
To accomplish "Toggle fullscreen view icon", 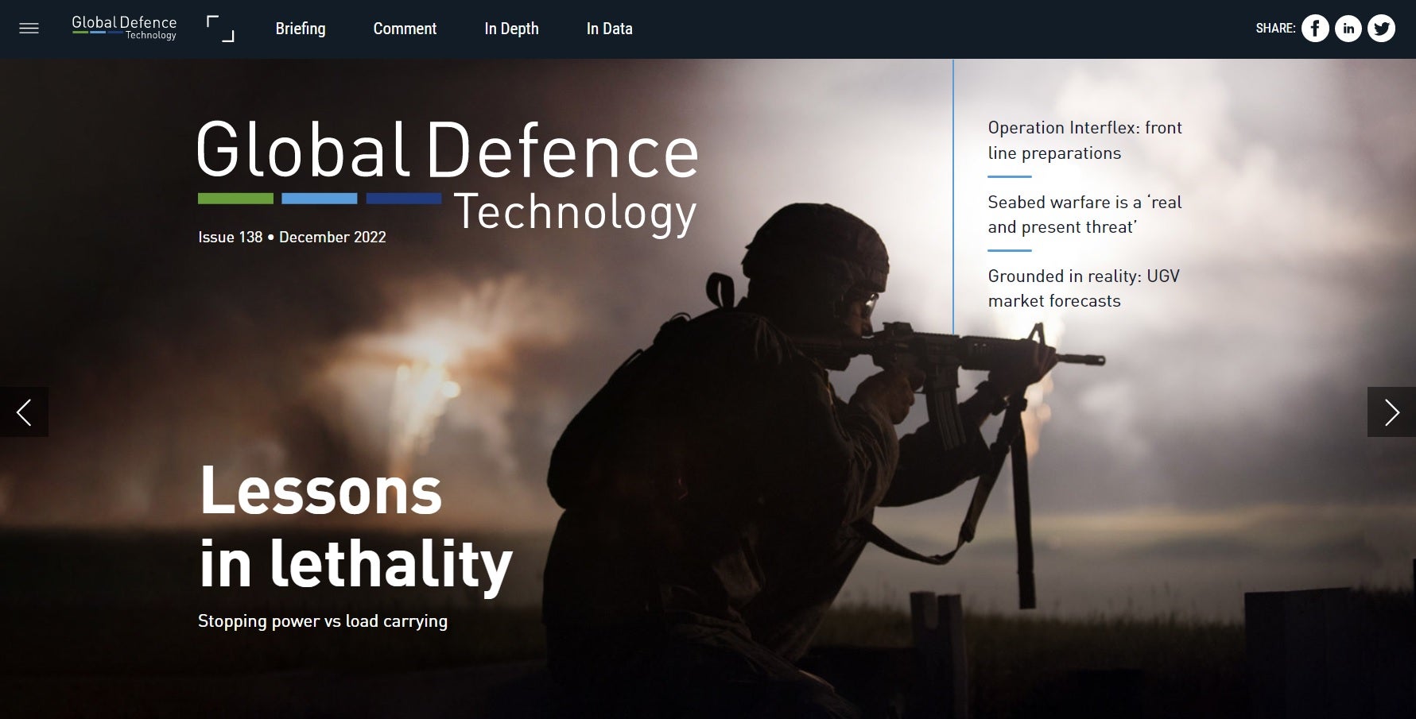I will [220, 29].
